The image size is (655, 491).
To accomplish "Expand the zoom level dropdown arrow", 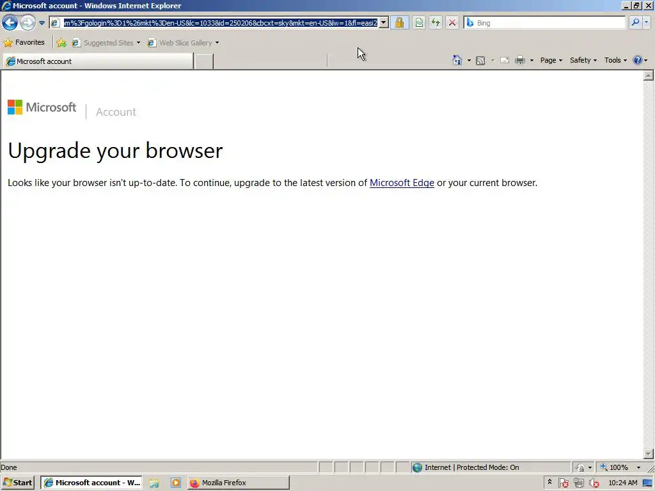I will click(x=638, y=467).
